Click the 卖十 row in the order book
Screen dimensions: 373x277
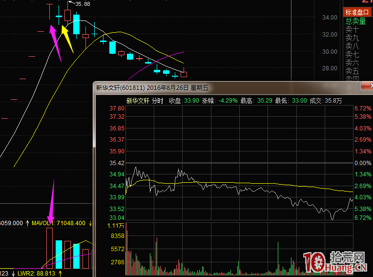[x=352, y=29]
